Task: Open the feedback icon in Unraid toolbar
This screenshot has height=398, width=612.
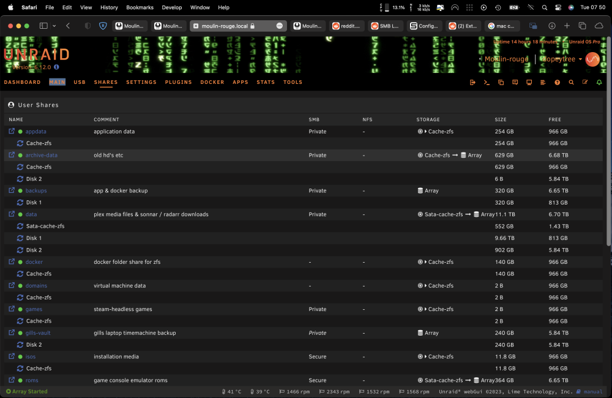Action: (x=515, y=83)
